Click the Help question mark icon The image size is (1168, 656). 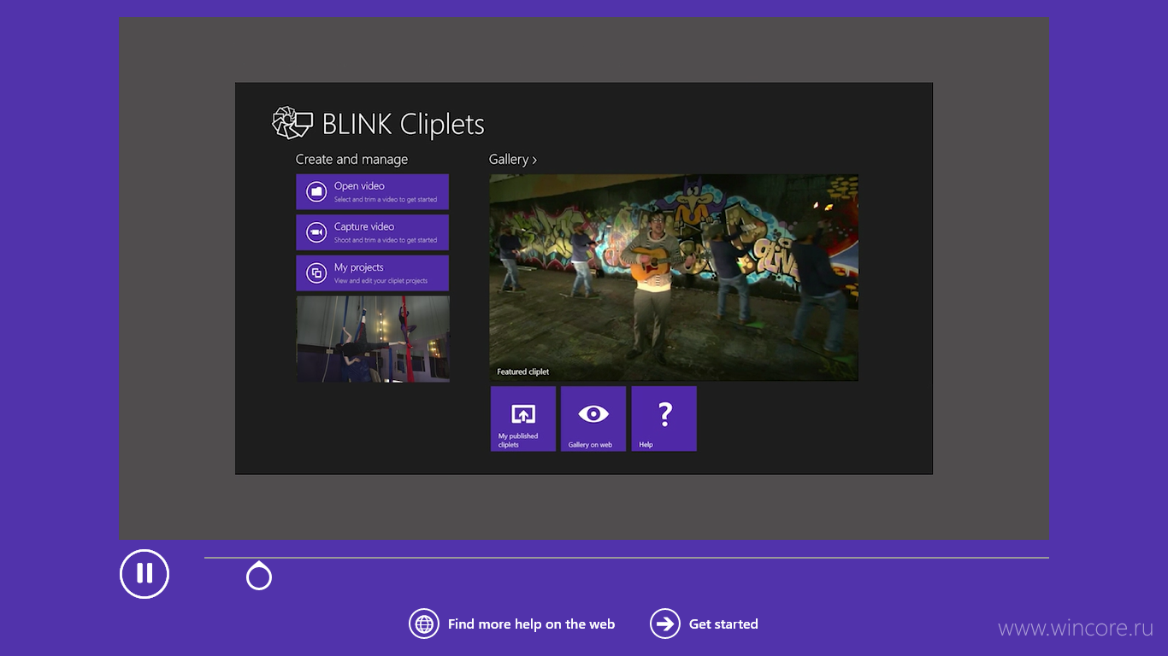click(664, 414)
